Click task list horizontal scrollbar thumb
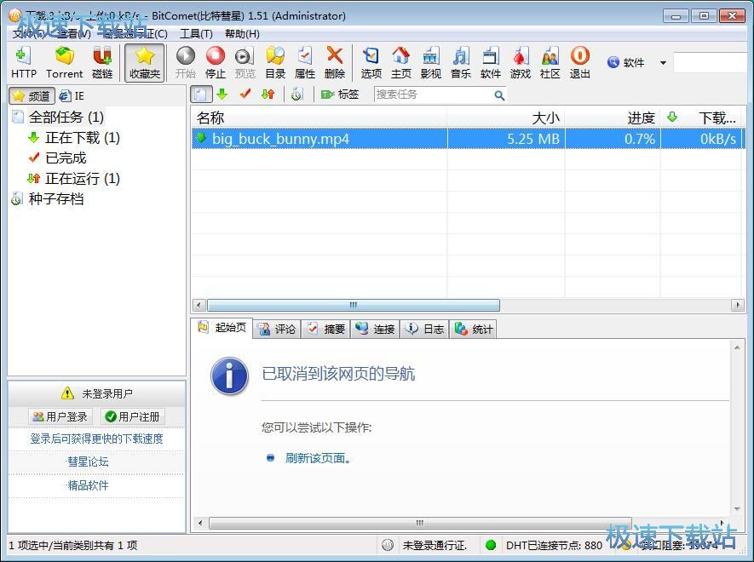The width and height of the screenshot is (754, 562). pyautogui.click(x=353, y=305)
